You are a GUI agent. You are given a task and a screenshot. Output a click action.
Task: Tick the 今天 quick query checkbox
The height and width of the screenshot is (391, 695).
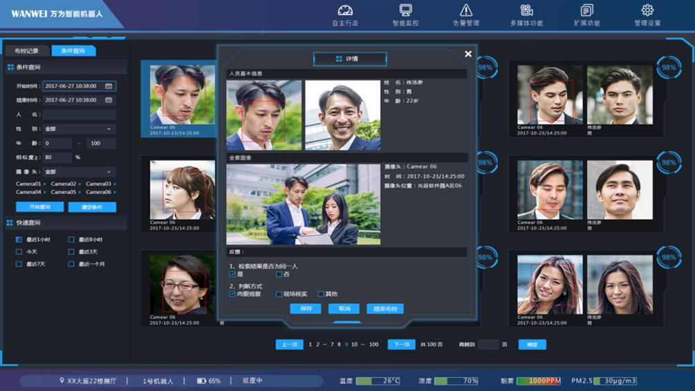tap(19, 252)
